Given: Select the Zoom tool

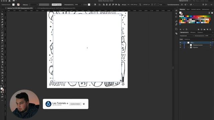Looking at the screenshot, I should [2, 83].
